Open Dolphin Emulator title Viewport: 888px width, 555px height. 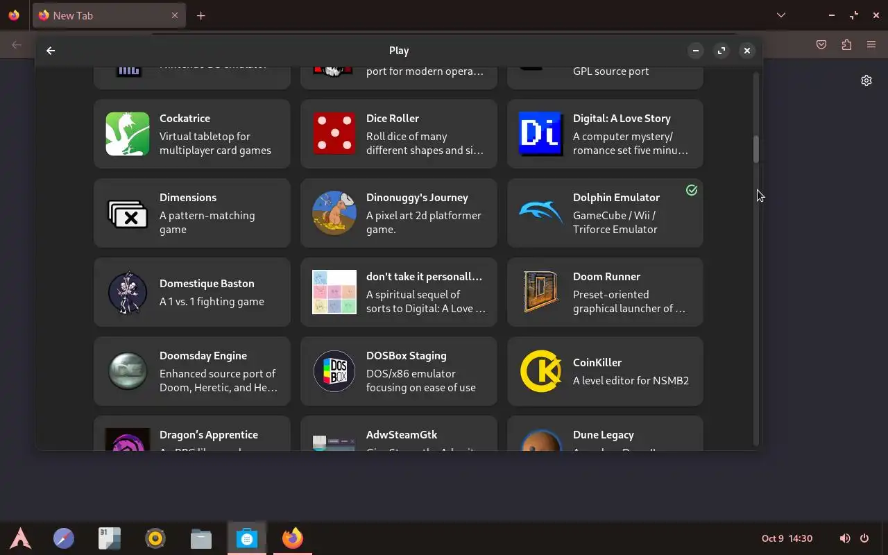(616, 198)
